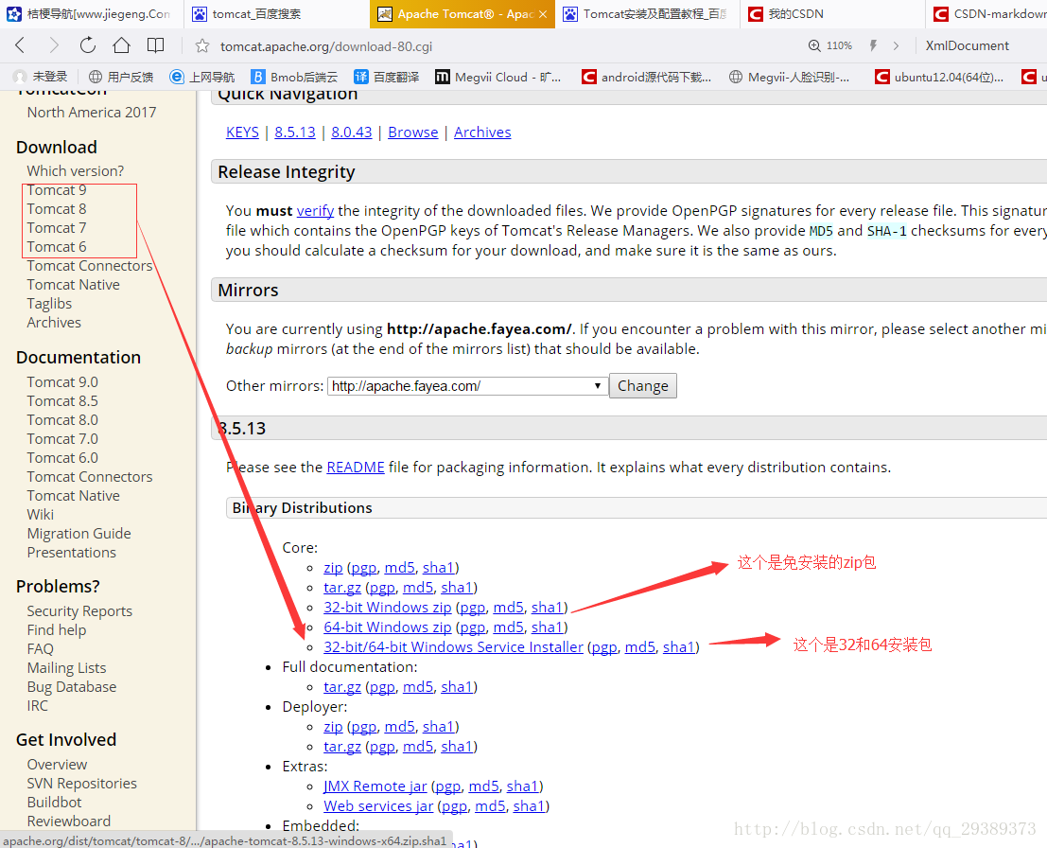Open the Other mirrors dropdown
The height and width of the screenshot is (848, 1047).
pyautogui.click(x=467, y=385)
